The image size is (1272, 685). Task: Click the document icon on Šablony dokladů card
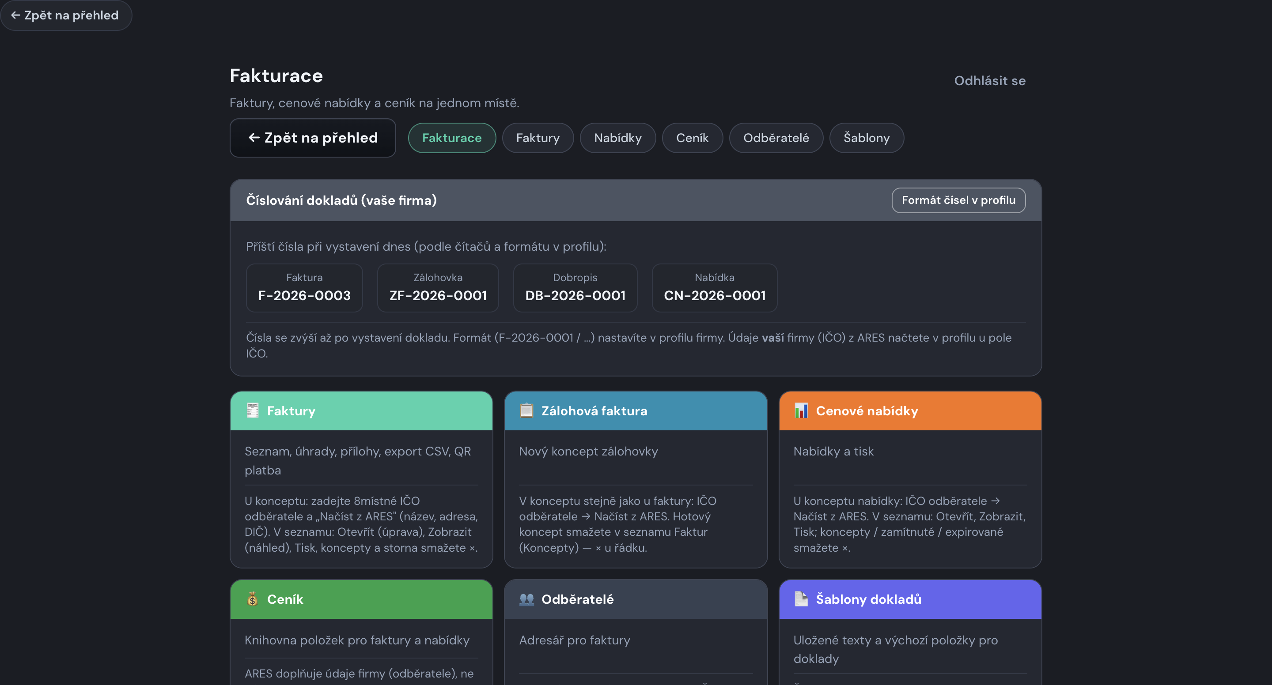coord(801,599)
